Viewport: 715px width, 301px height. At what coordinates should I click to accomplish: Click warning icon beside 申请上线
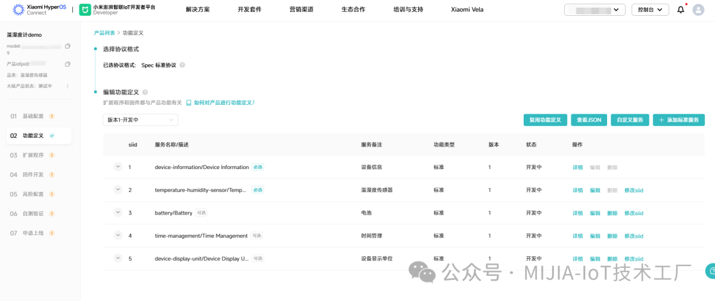pos(52,233)
